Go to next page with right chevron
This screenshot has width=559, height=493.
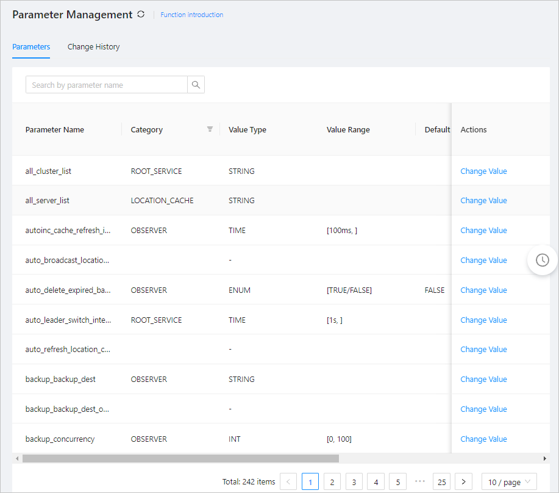pos(463,482)
